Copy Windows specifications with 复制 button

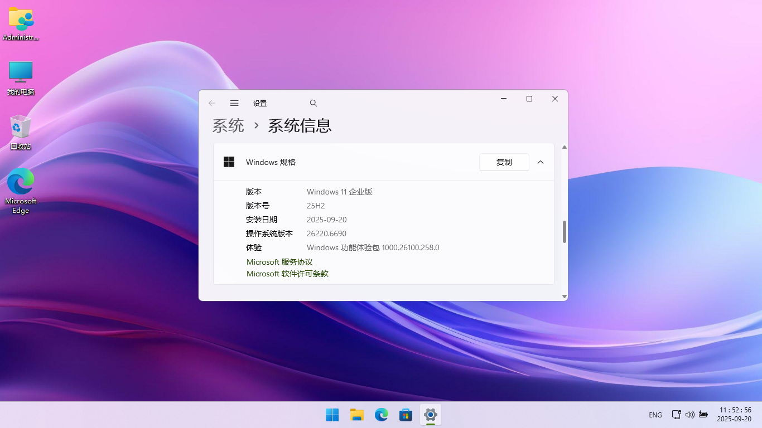(x=504, y=162)
